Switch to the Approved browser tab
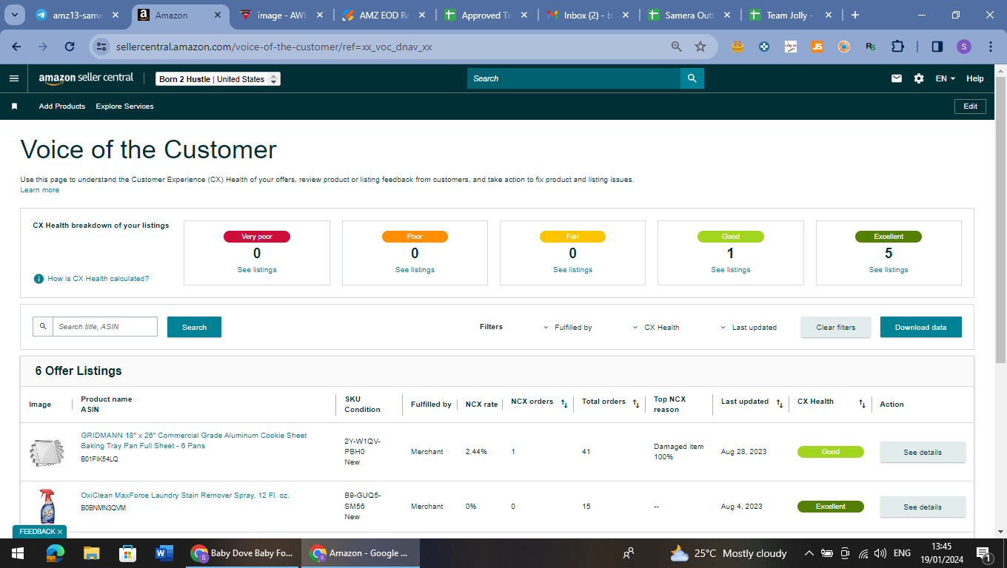This screenshot has width=1007, height=568. pos(485,15)
